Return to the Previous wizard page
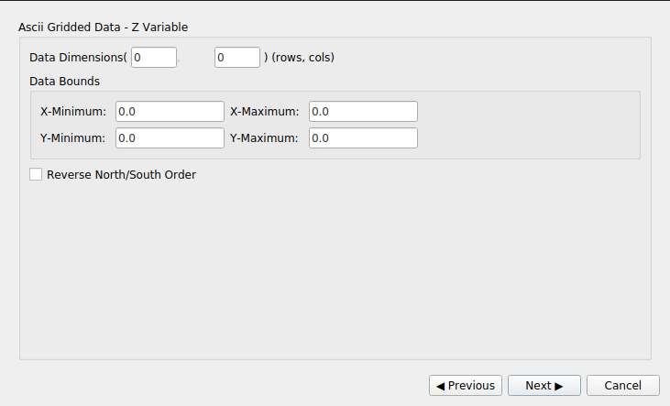 [466, 386]
